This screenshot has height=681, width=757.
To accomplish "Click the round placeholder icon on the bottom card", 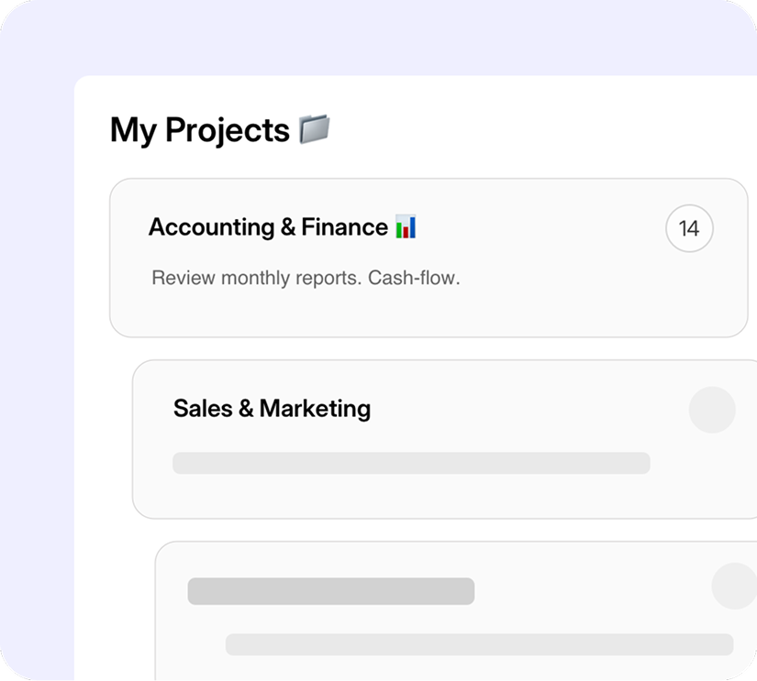I will click(731, 587).
